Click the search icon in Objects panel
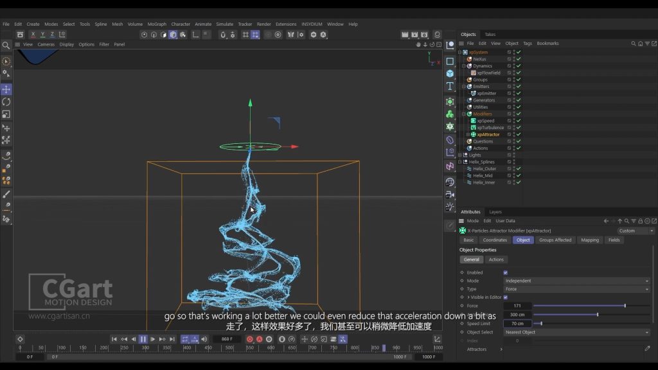 [633, 43]
